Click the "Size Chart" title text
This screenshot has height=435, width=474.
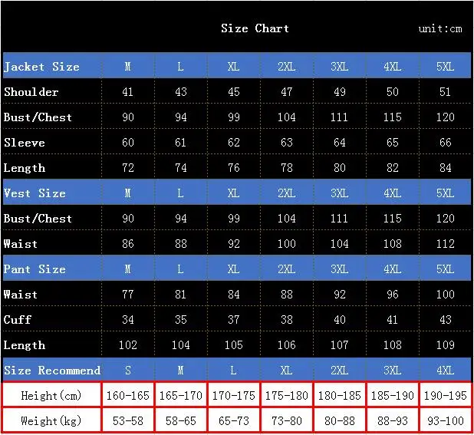point(255,28)
